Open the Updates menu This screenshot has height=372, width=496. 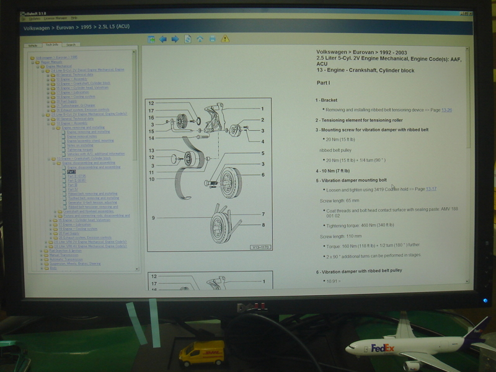tap(35, 19)
